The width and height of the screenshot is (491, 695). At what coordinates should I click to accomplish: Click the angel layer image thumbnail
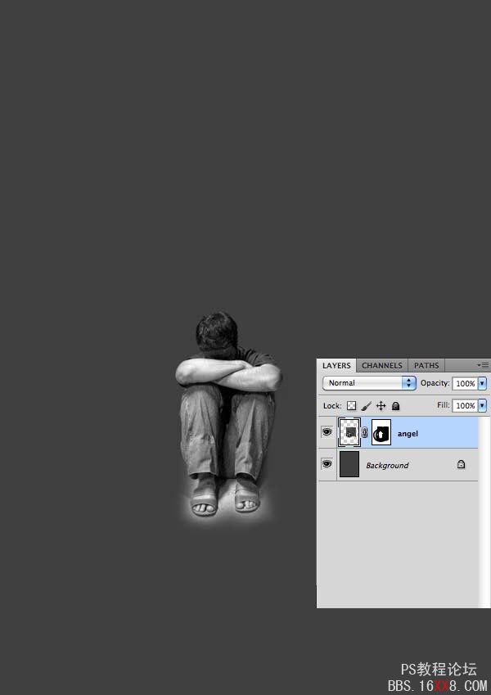coord(349,432)
